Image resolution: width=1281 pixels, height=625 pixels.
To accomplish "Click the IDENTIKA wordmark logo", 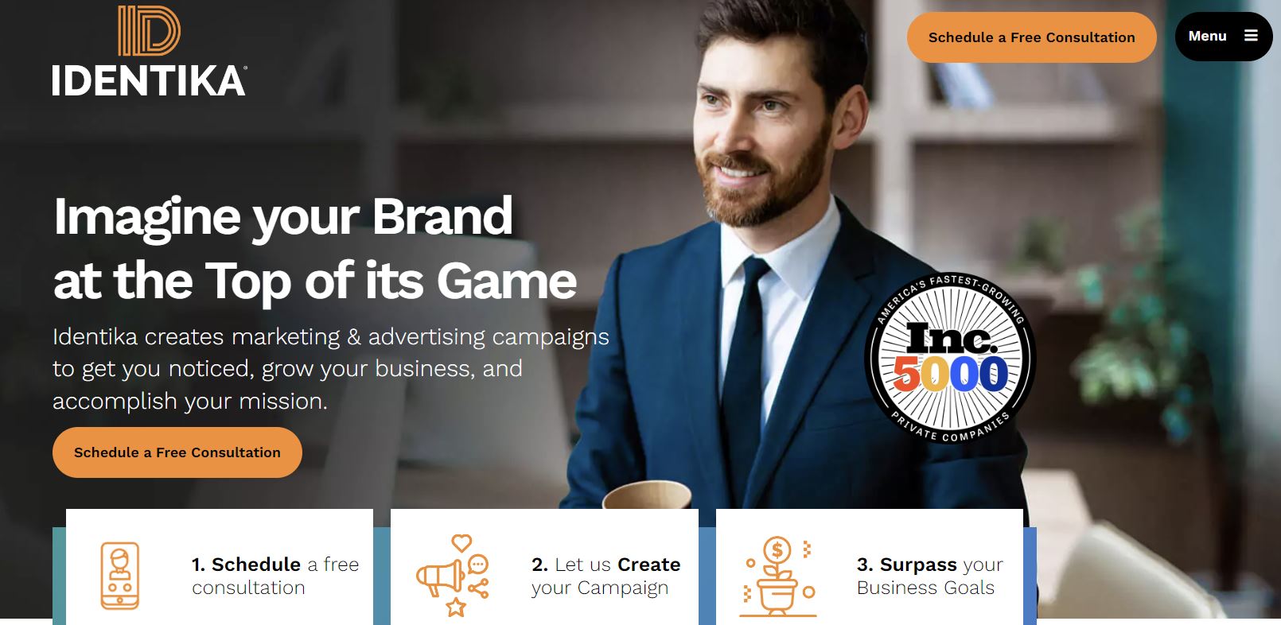I will [150, 81].
